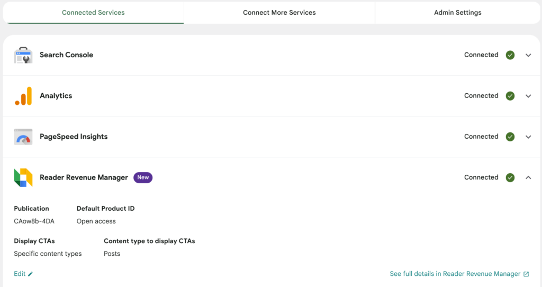Click the Connected status text for Search Console
Viewport: 542px width, 287px height.
(x=481, y=55)
